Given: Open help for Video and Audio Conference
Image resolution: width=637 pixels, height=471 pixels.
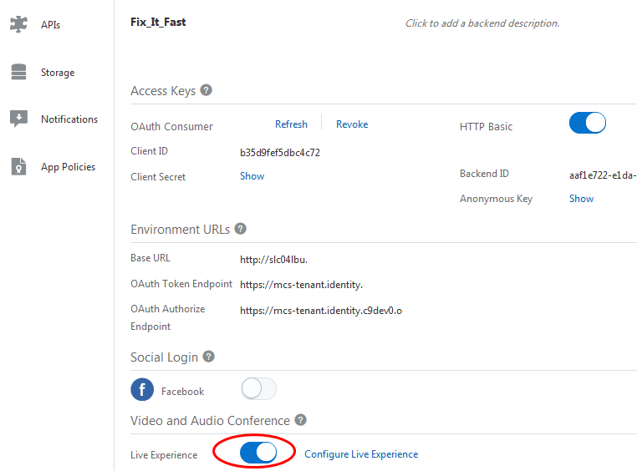Looking at the screenshot, I should [301, 420].
